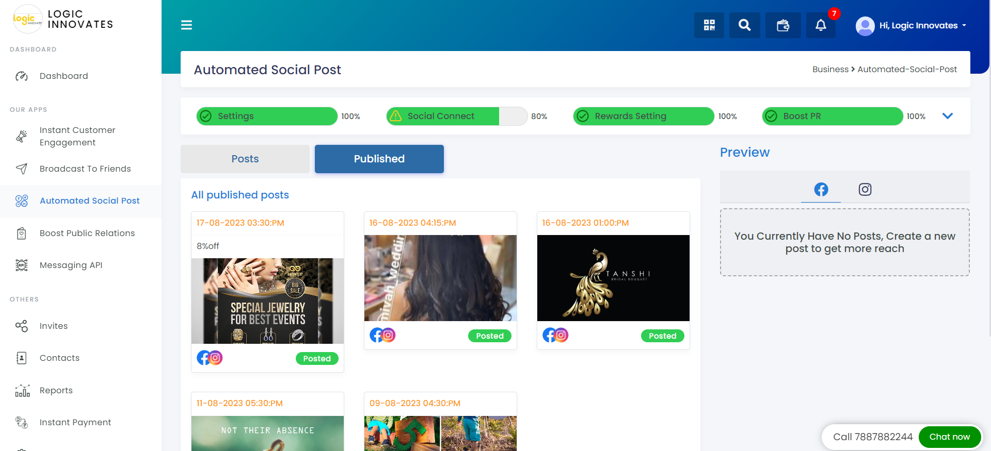The height and width of the screenshot is (451, 991).
Task: Click the Automated Social Post sidebar icon
Action: [22, 201]
